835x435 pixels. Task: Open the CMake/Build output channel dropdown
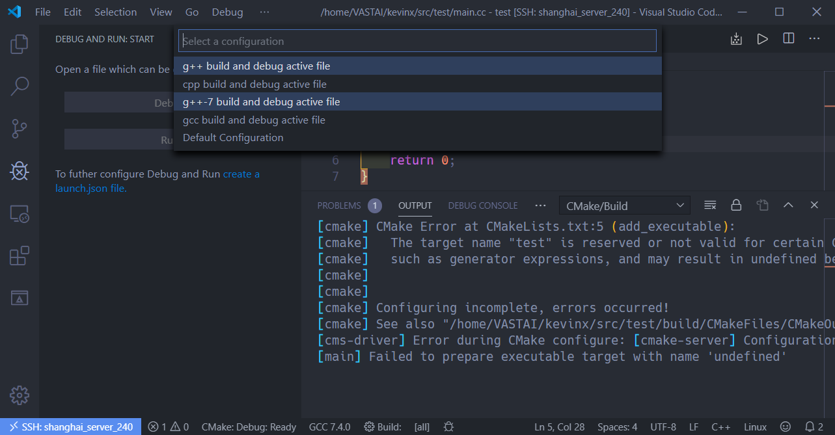point(624,205)
